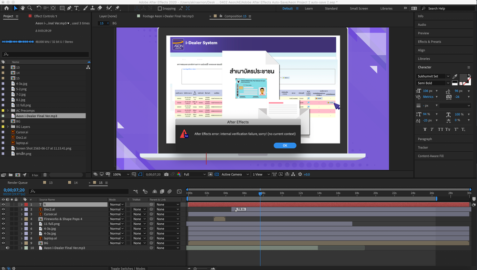Viewport: 477px width, 270px height.
Task: Toggle Transparency Grid in viewer
Action: 216,174
